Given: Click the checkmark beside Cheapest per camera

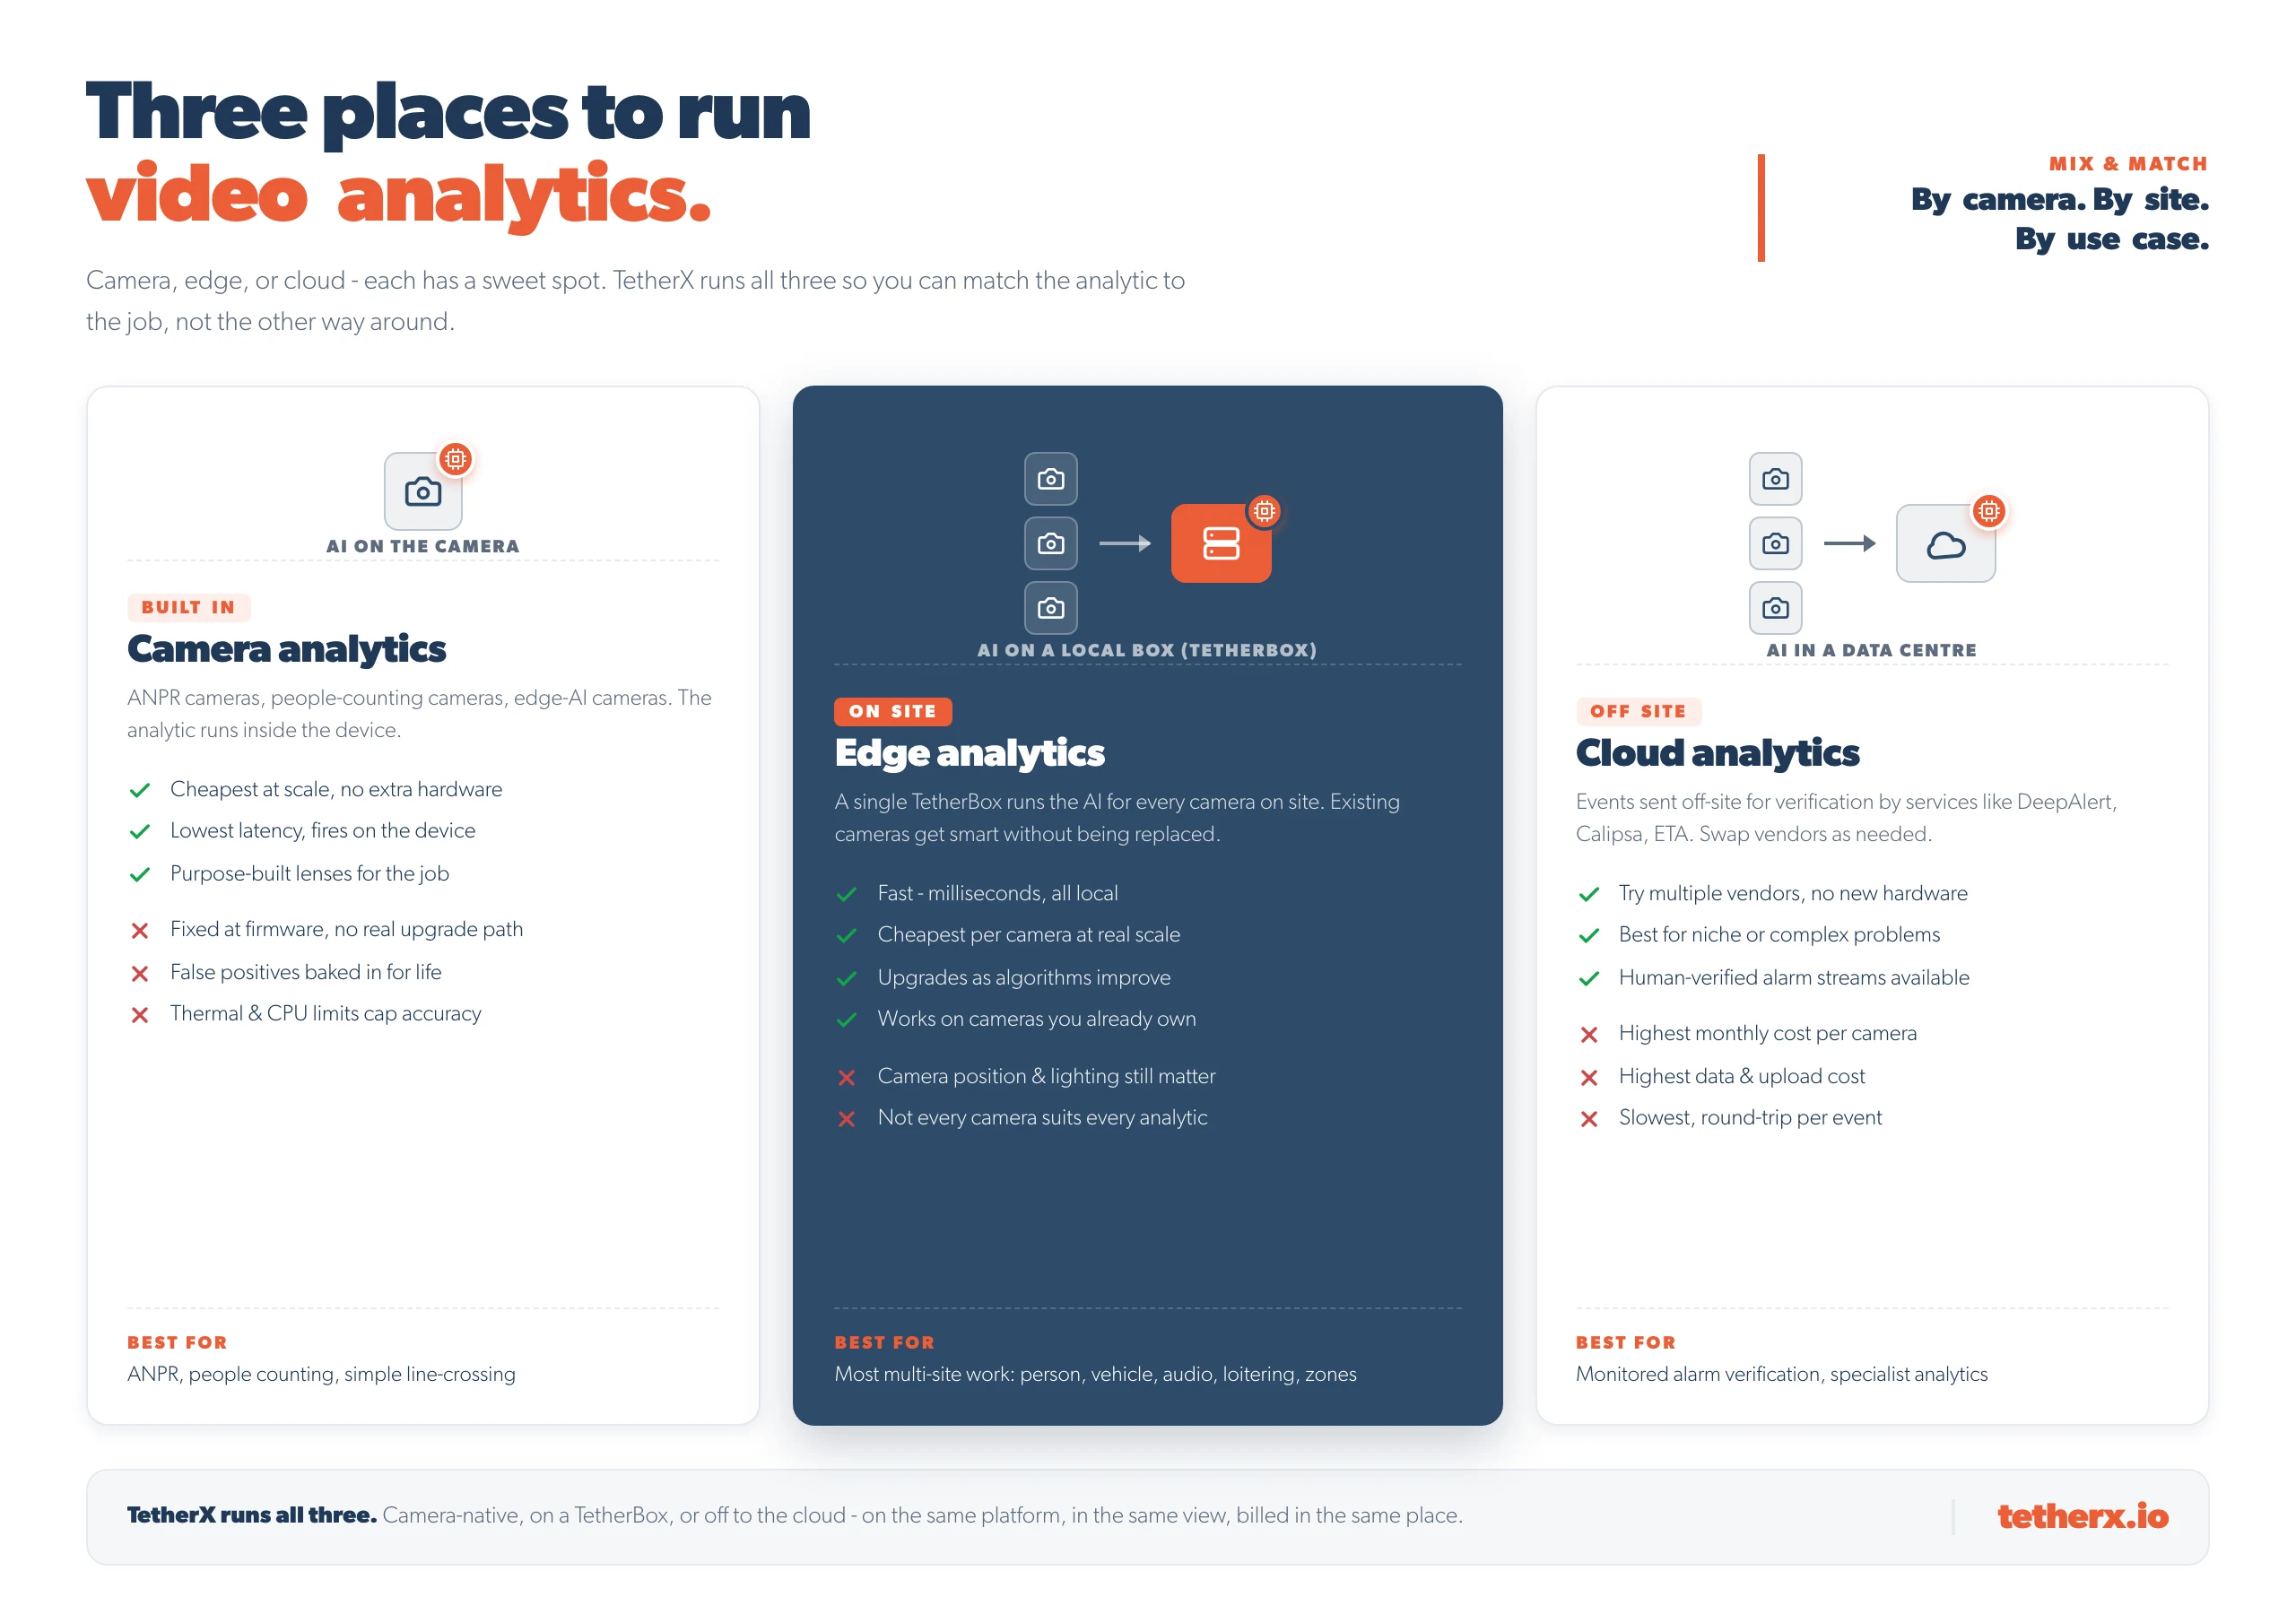Looking at the screenshot, I should [847, 935].
